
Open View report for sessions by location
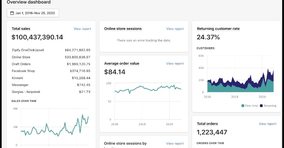pyautogui.click(x=175, y=144)
